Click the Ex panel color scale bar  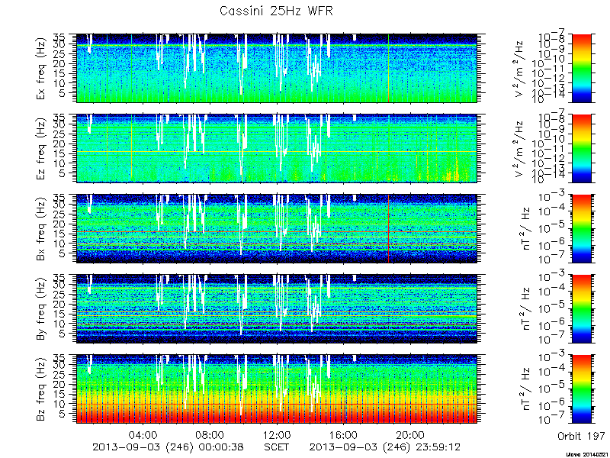(x=581, y=68)
